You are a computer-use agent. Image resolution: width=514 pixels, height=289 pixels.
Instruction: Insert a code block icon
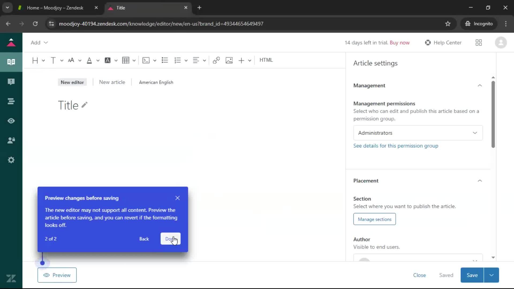coord(146,60)
